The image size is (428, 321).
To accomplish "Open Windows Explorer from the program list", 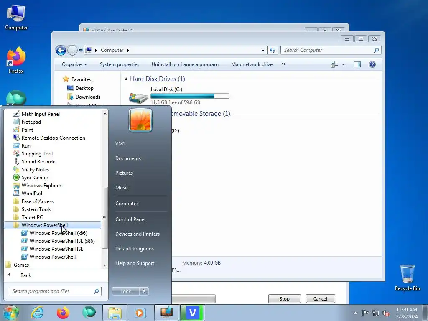I will point(41,185).
